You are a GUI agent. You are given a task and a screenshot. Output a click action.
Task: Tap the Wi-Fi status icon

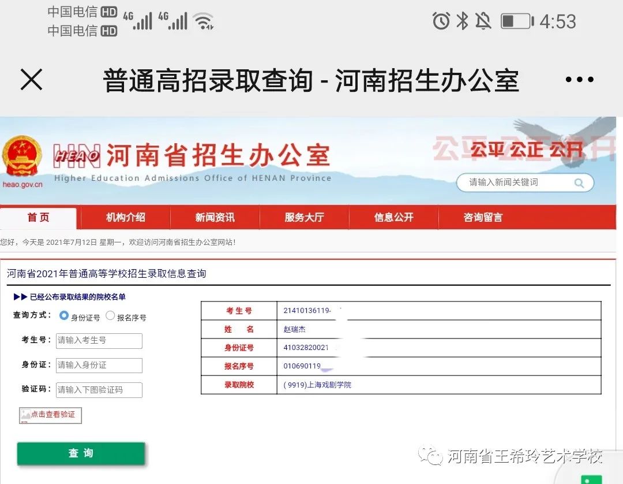tap(204, 21)
